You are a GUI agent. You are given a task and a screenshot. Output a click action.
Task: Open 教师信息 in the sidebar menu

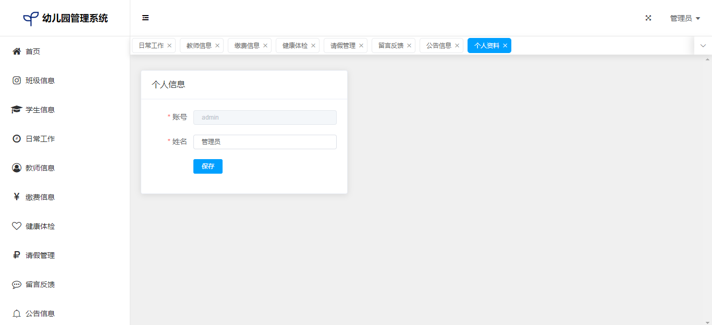[x=65, y=168]
